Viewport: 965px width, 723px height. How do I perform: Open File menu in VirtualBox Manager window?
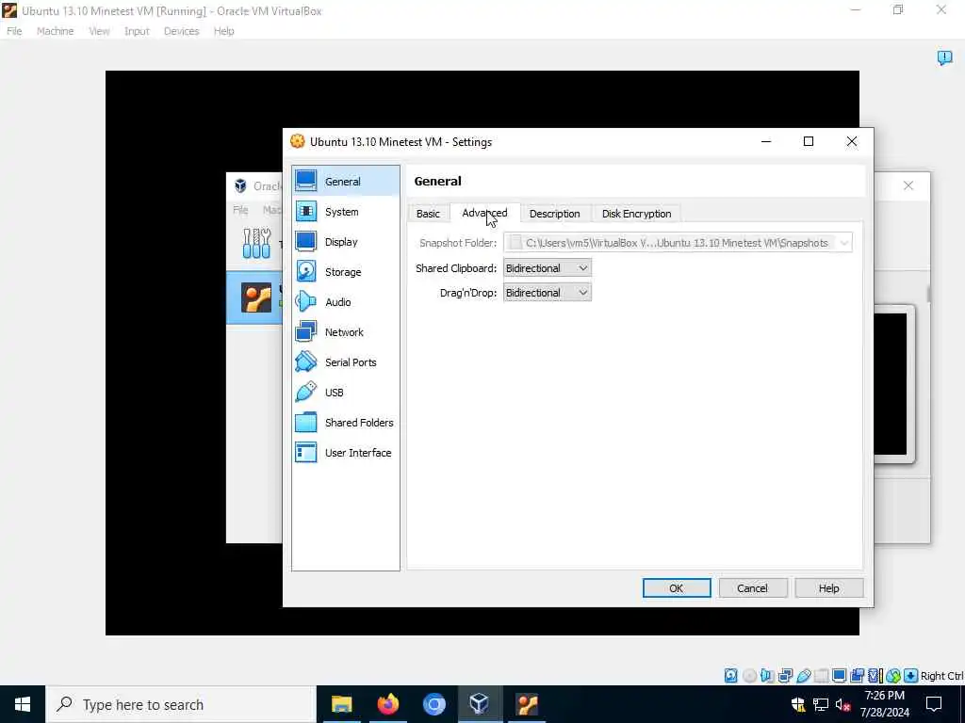[x=240, y=210]
